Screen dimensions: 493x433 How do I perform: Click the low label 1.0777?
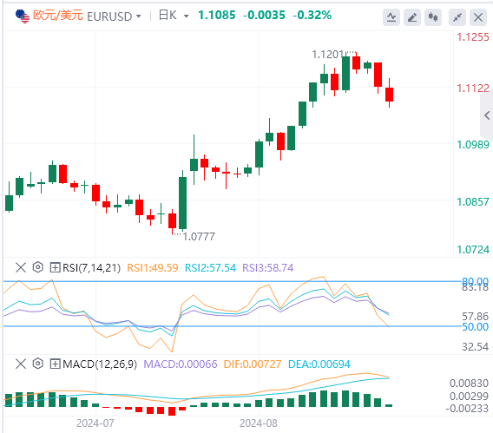[199, 237]
